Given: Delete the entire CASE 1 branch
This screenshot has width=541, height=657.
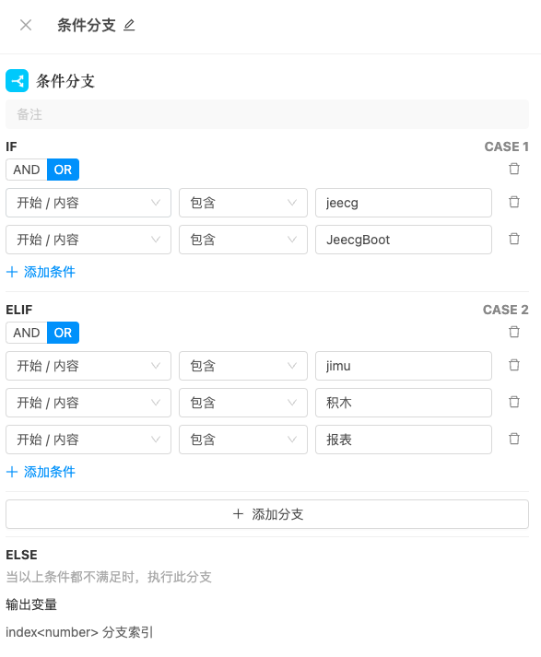Looking at the screenshot, I should [x=513, y=169].
